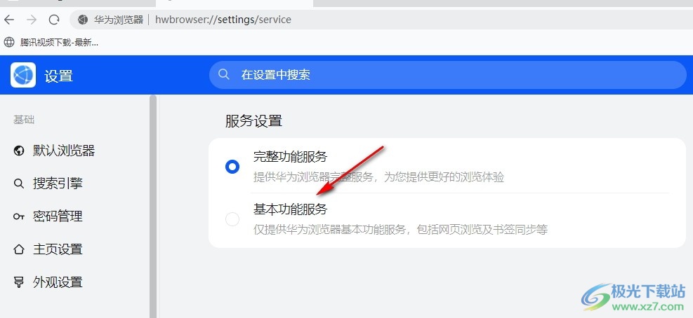Click the magnifier icon in settings search
This screenshot has height=318, width=693.
[x=224, y=74]
